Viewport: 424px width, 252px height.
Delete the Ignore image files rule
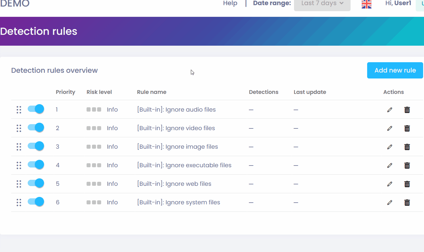(x=407, y=147)
